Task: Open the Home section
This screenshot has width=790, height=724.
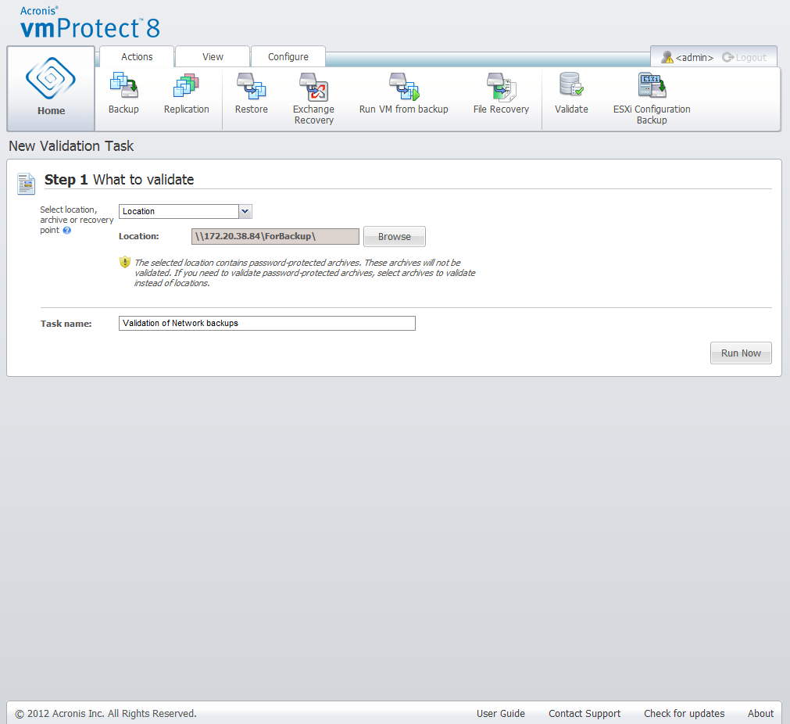Action: pyautogui.click(x=51, y=88)
